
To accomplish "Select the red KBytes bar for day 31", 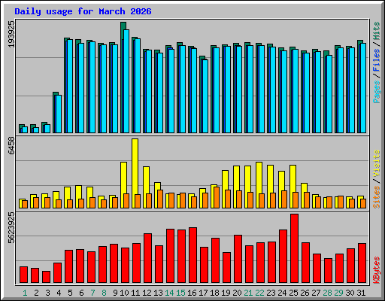I will [x=362, y=263].
